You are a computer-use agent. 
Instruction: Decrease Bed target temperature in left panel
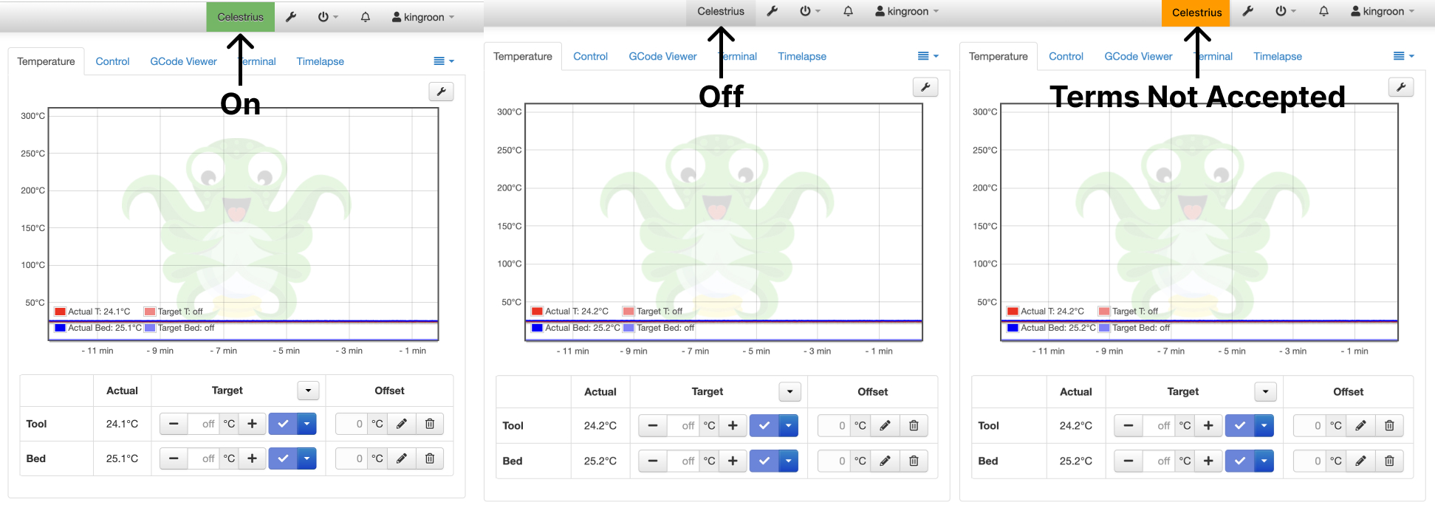174,458
